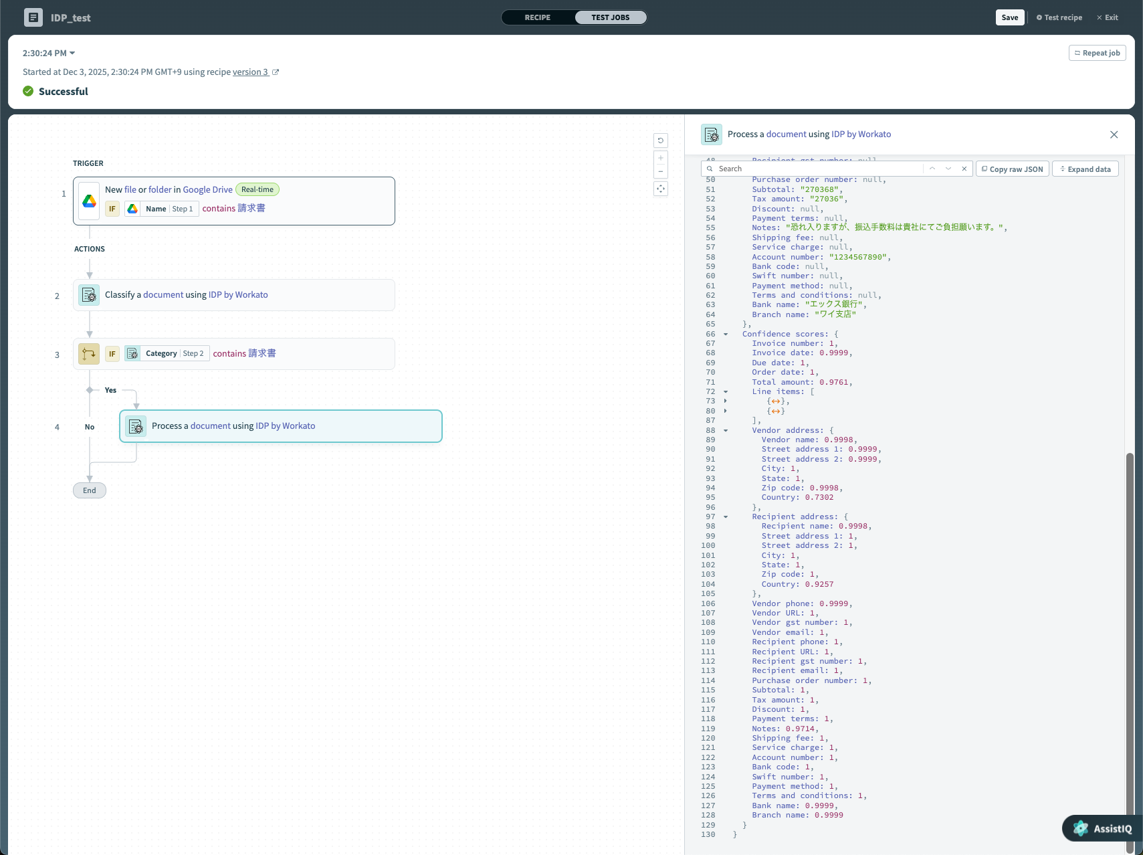Click the Total amount confidence 0.9761
The image size is (1143, 855).
click(833, 383)
